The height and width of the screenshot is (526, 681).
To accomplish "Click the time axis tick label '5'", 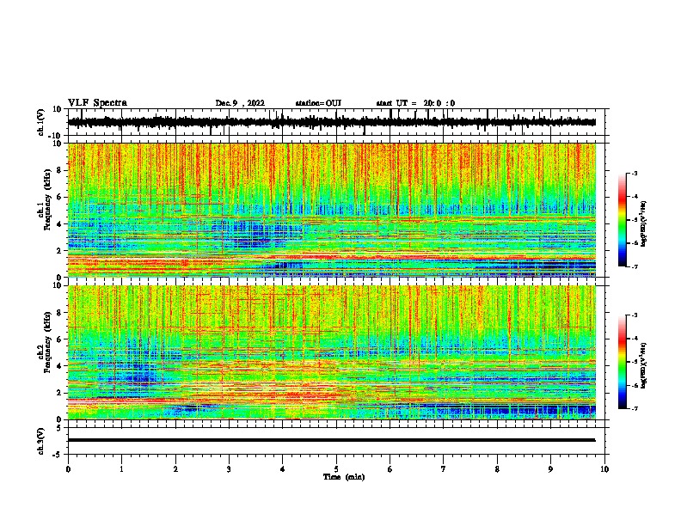I will (336, 469).
